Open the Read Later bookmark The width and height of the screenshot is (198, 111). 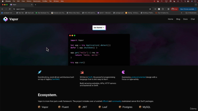tap(30, 13)
